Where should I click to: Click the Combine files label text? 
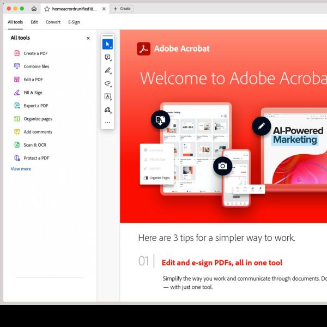37,66
